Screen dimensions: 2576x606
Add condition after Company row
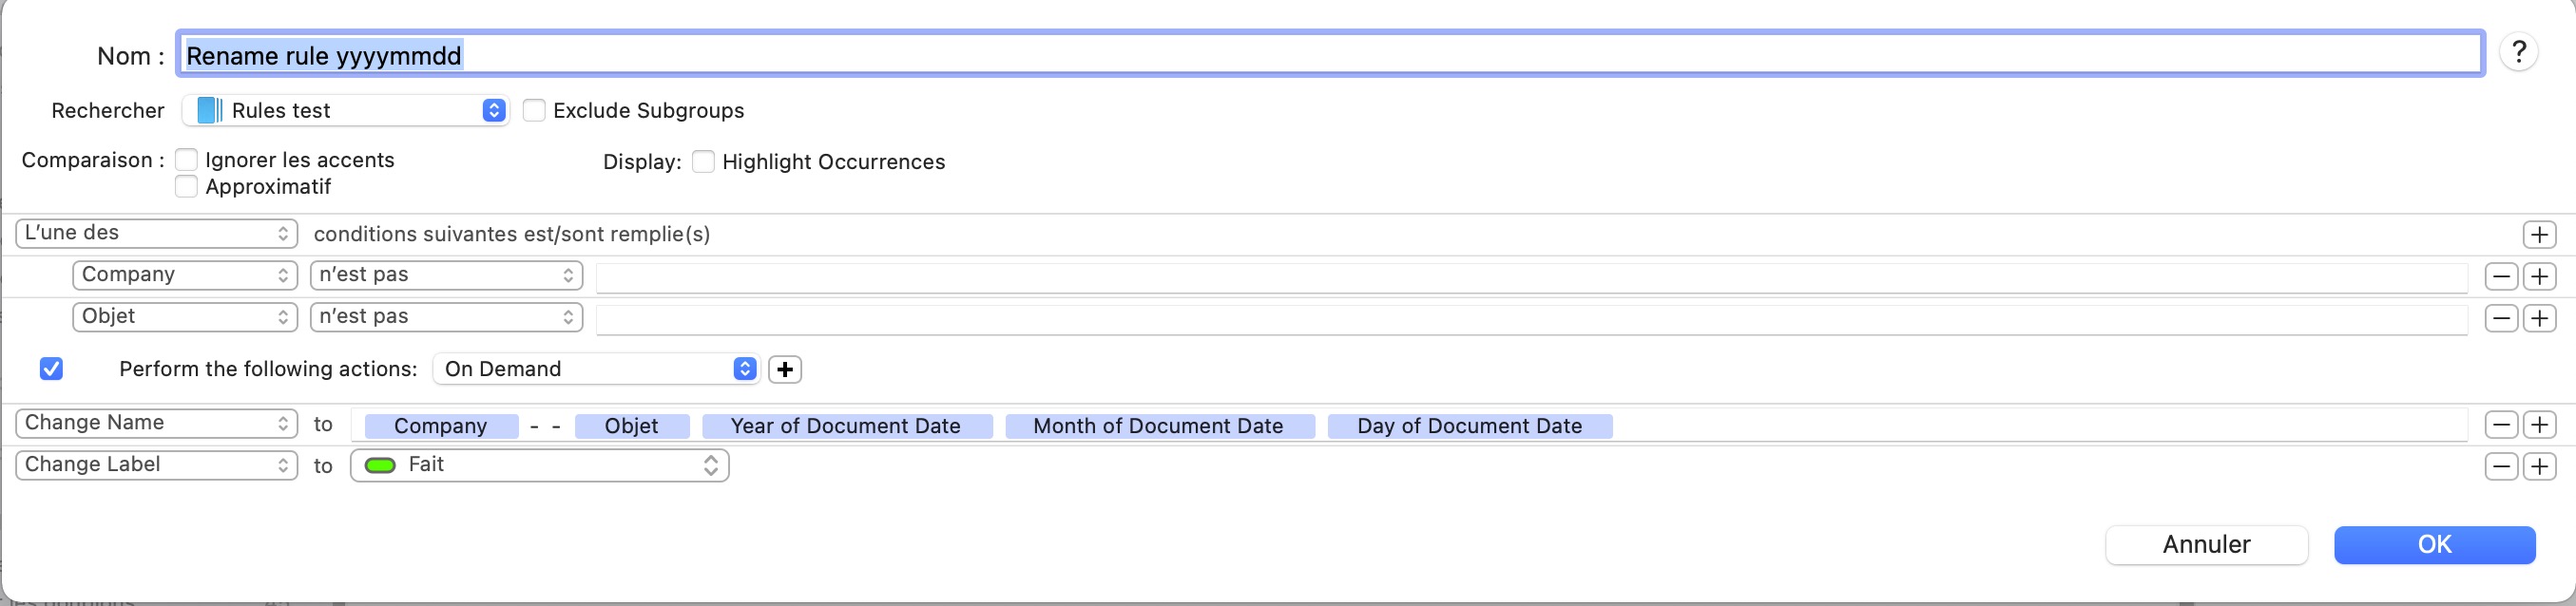2539,276
